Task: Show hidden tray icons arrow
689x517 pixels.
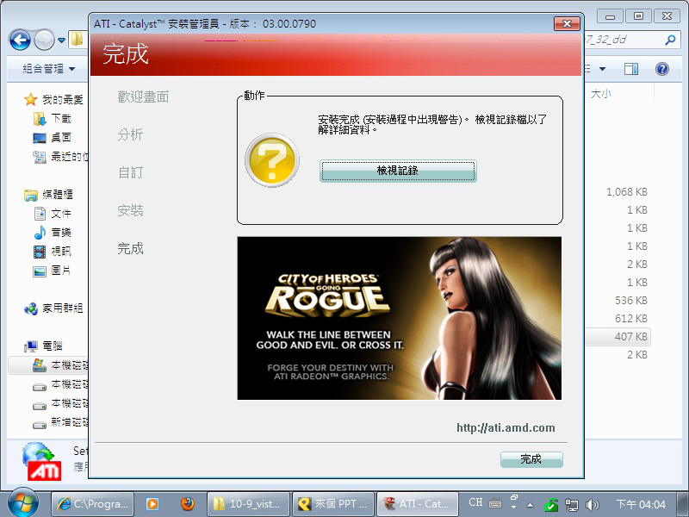Action: click(530, 505)
